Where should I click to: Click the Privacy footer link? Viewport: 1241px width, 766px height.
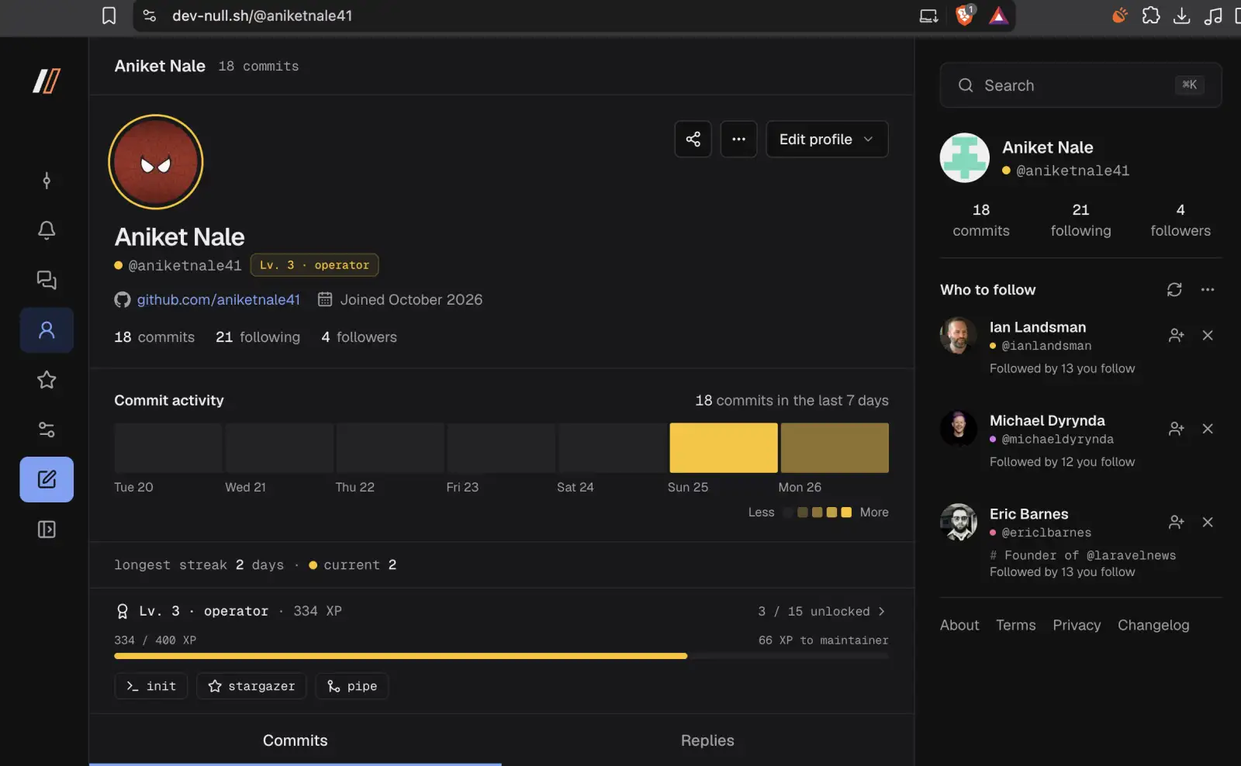coord(1077,625)
